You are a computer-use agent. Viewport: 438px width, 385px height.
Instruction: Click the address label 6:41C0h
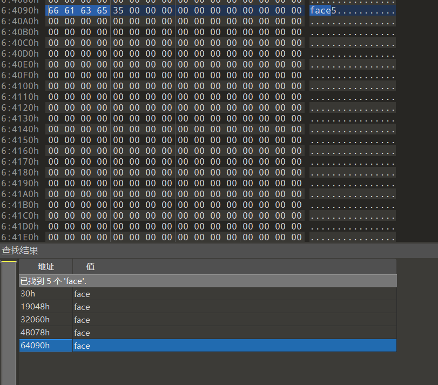pos(20,216)
